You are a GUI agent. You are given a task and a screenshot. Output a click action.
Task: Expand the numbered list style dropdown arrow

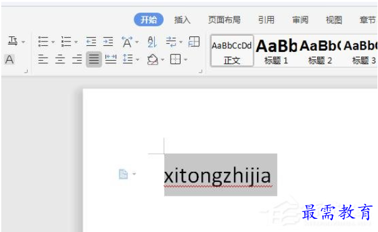(x=76, y=42)
